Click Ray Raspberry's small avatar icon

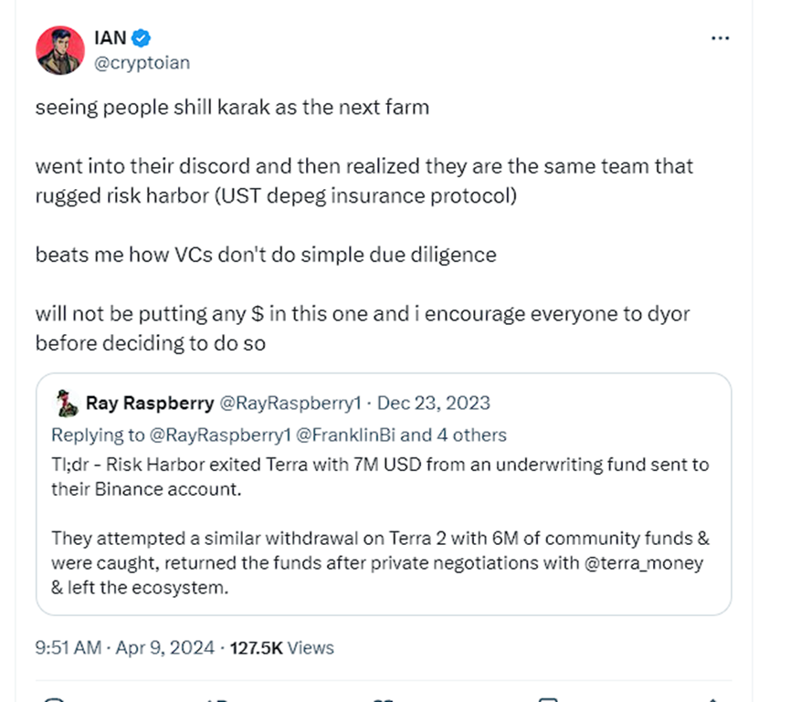click(x=66, y=403)
